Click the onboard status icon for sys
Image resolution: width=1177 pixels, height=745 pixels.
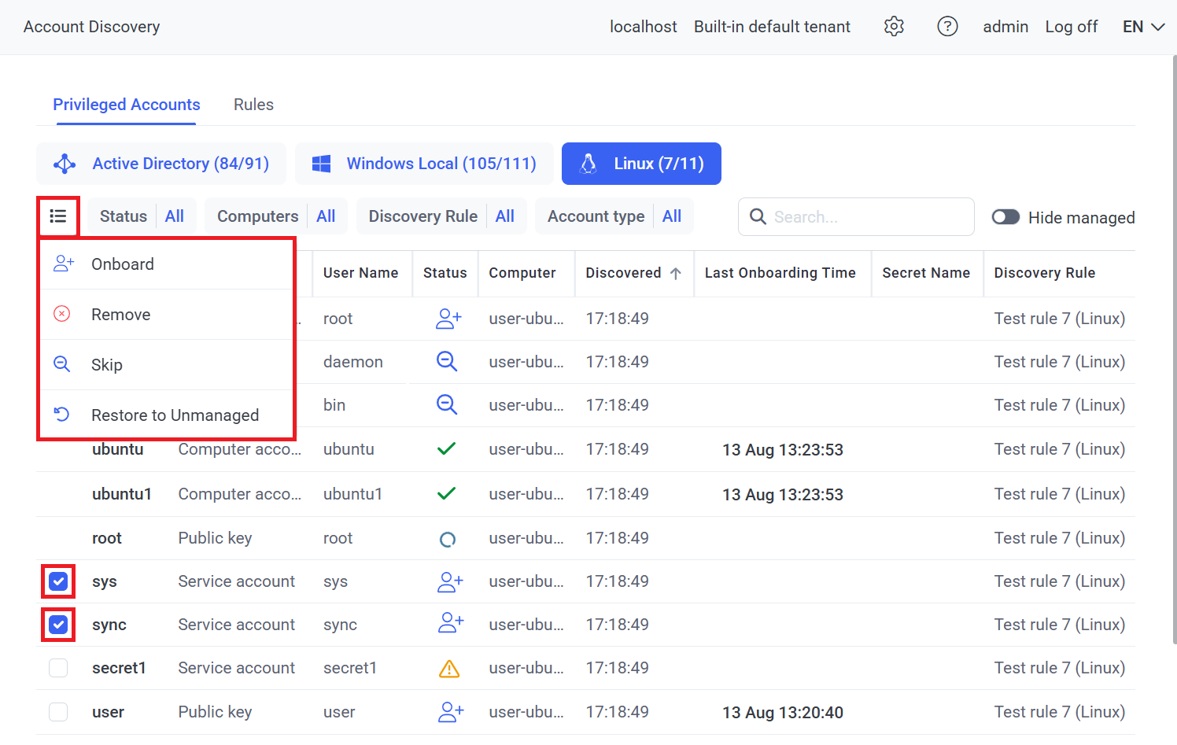click(x=450, y=582)
